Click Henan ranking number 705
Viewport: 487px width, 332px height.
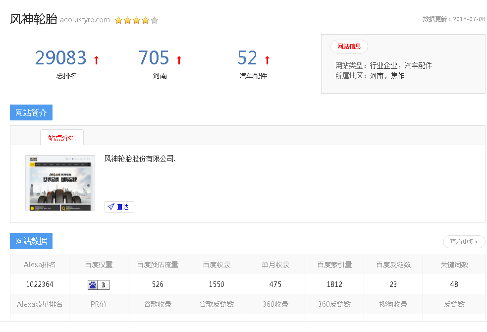pos(154,57)
